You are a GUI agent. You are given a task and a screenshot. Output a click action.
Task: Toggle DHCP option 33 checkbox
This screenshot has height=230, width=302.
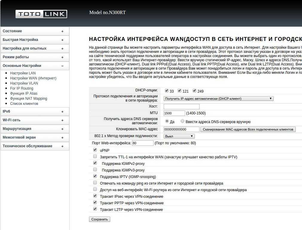pos(167,91)
